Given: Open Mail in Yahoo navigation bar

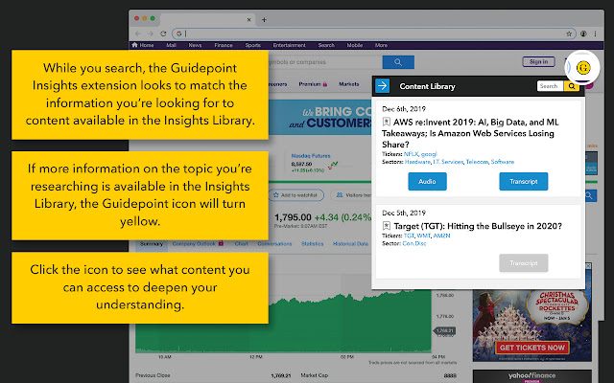Looking at the screenshot, I should (x=171, y=45).
